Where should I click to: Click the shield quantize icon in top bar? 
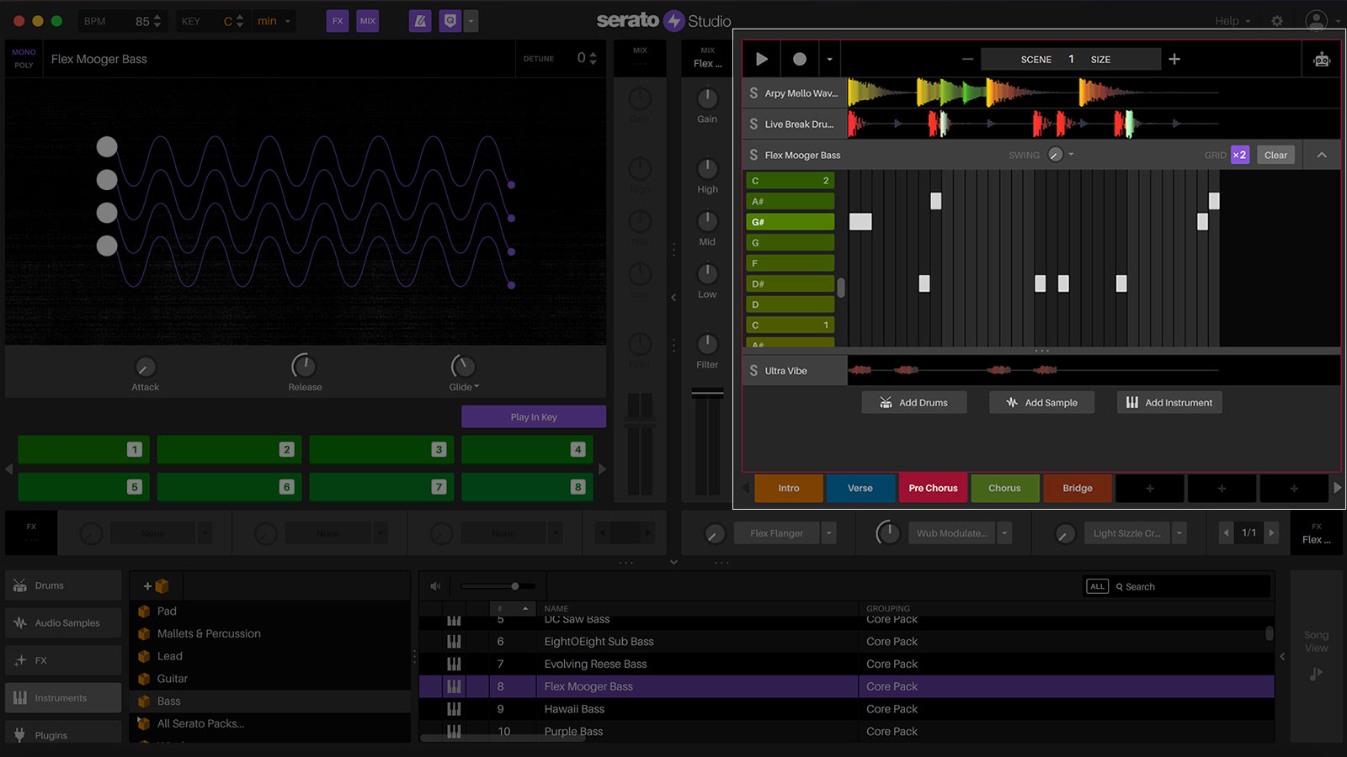click(x=450, y=21)
